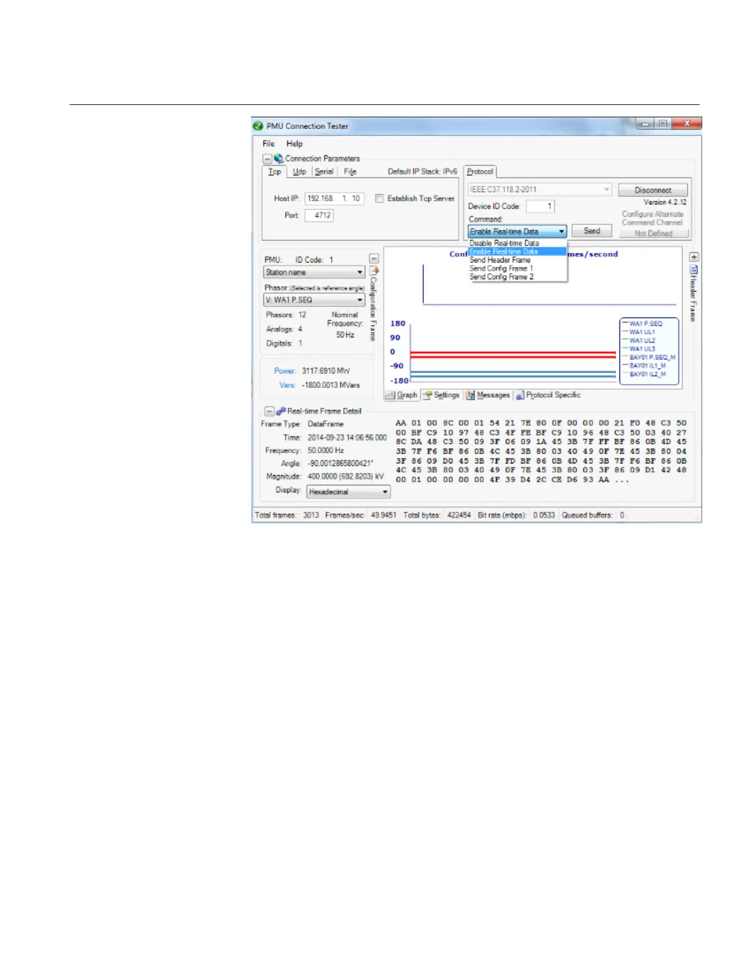The height and width of the screenshot is (971, 752).
Task: Open the Hexadecimal display dropdown
Action: (348, 492)
